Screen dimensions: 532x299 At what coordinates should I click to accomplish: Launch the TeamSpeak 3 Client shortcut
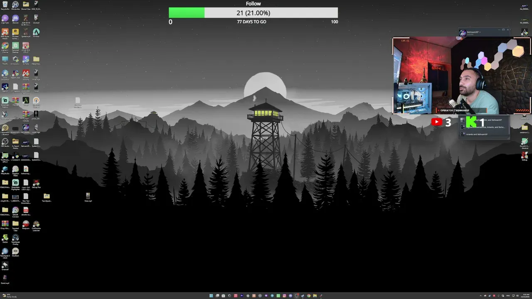(x=5, y=253)
